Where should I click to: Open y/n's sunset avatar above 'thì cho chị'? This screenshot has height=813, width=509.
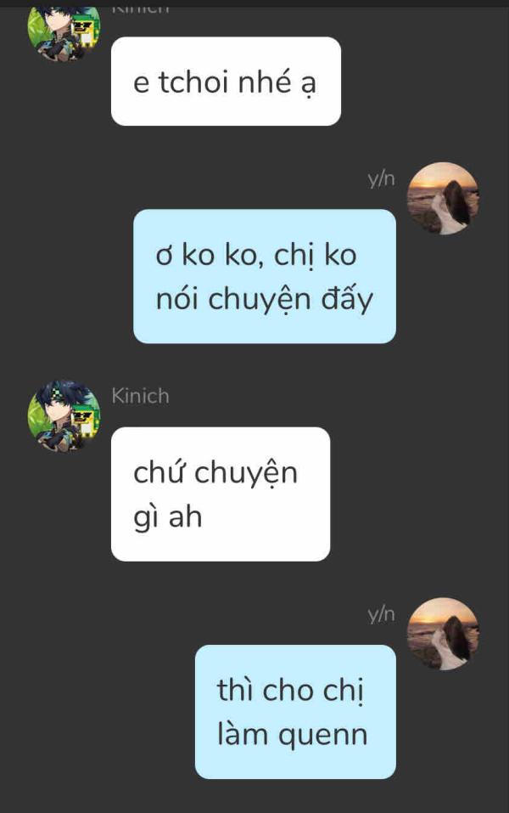(443, 634)
